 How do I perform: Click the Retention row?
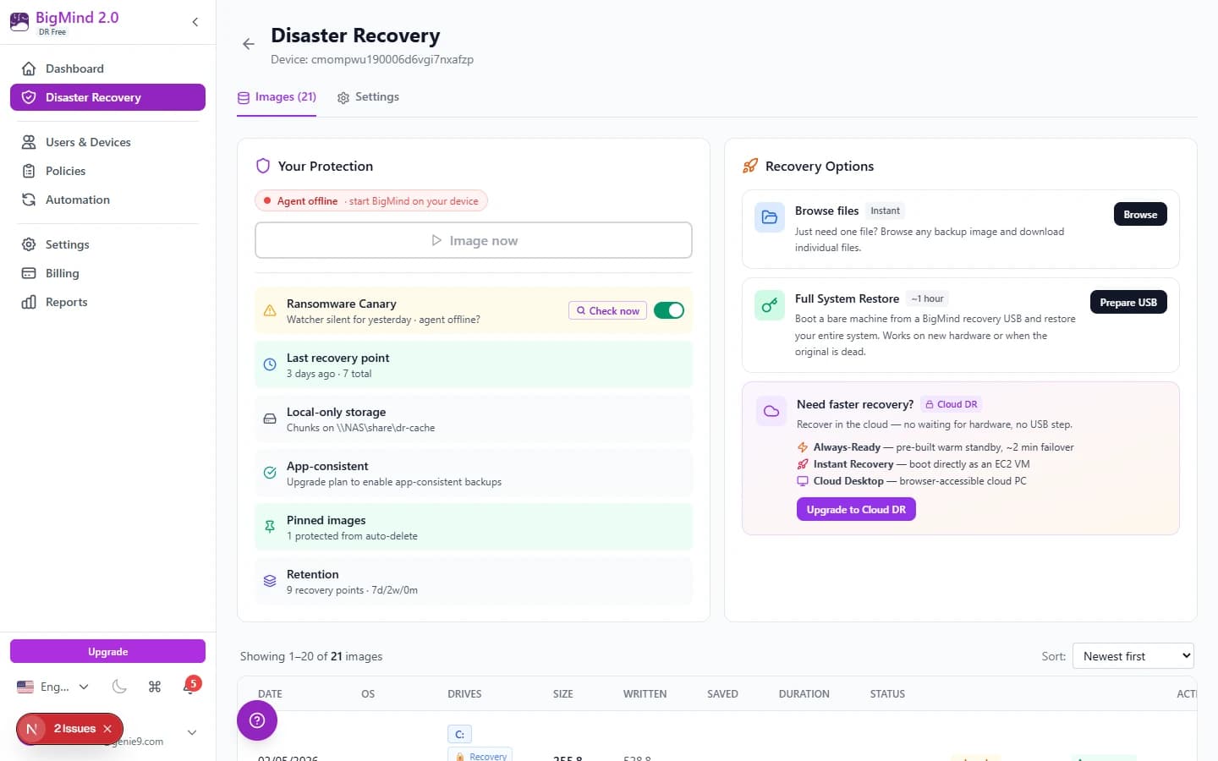474,581
